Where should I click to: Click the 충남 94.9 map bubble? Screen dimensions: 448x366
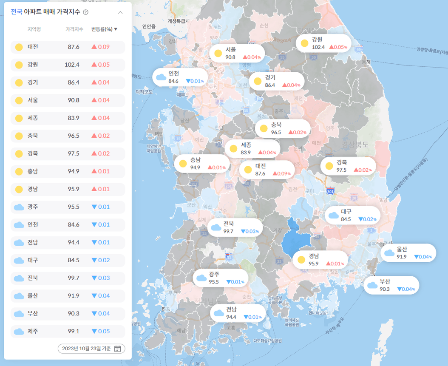202,164
